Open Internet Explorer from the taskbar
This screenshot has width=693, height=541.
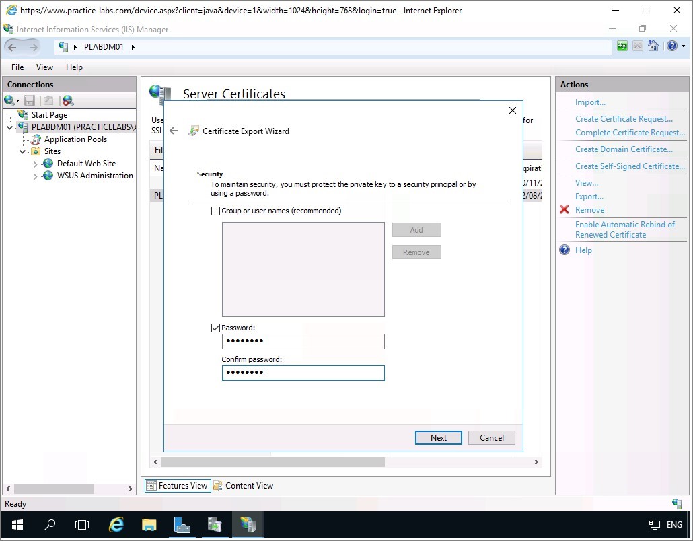click(116, 525)
